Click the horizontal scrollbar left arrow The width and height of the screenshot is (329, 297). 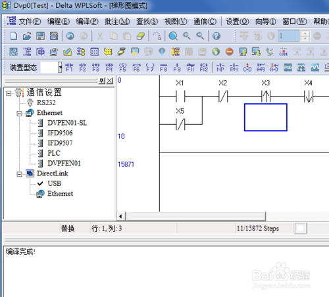coord(120,216)
